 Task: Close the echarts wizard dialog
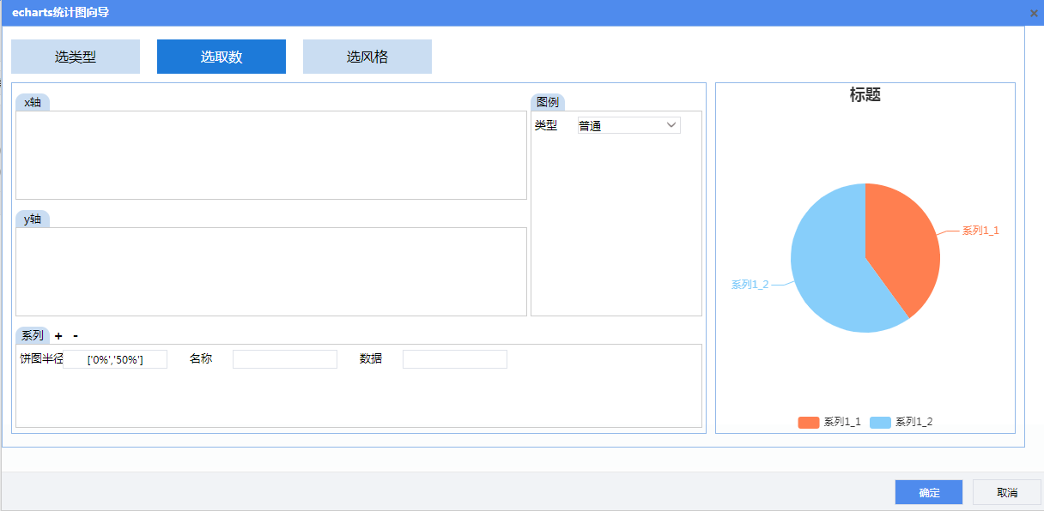point(1034,13)
